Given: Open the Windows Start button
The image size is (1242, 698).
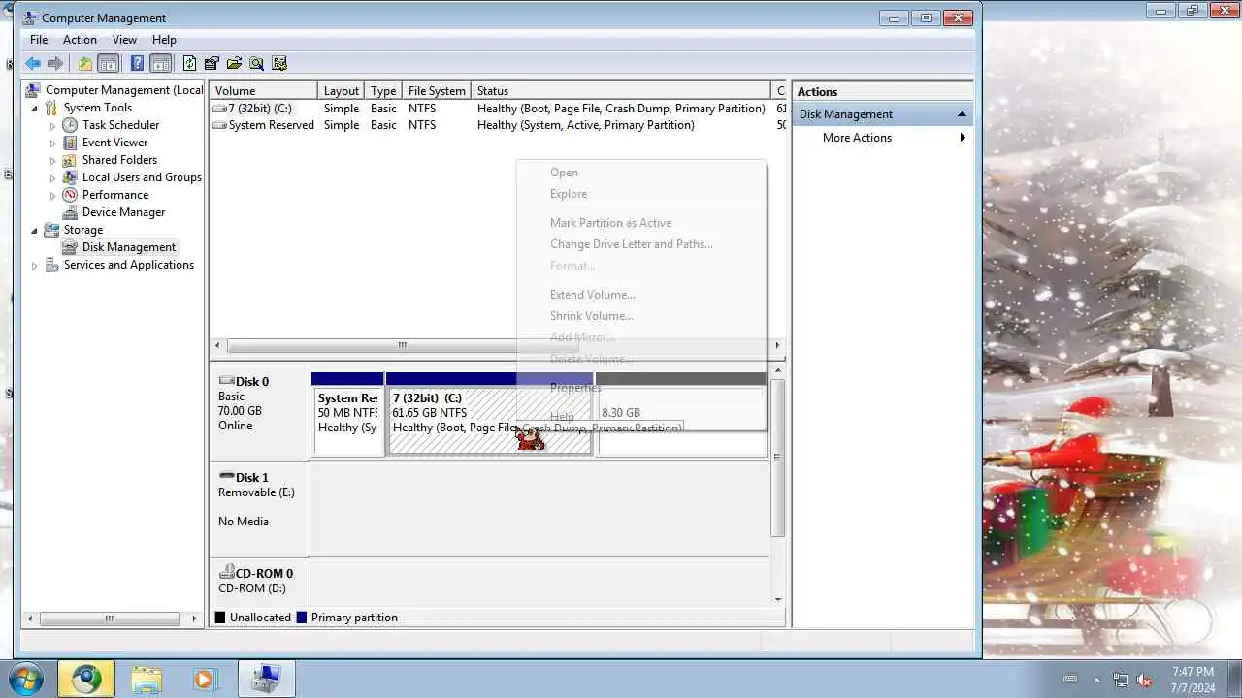Looking at the screenshot, I should 26,679.
